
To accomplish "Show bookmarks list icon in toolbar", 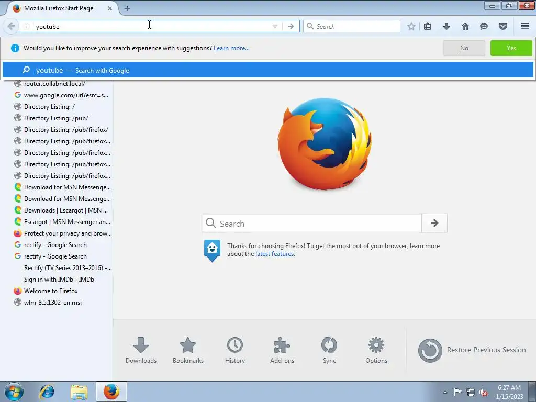I will [427, 26].
